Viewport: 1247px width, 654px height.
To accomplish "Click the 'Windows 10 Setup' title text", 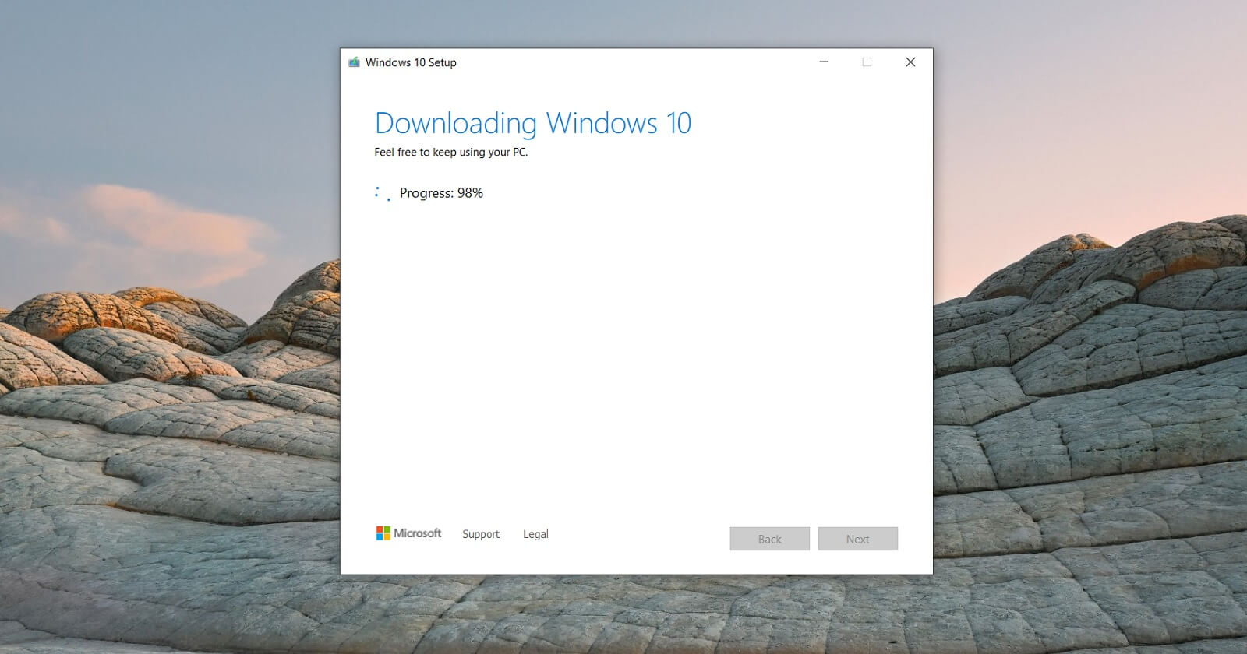I will click(x=411, y=62).
